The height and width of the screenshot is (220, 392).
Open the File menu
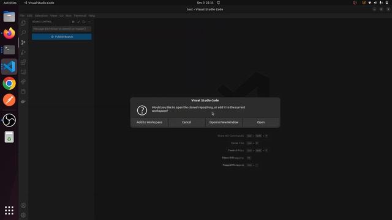[x=22, y=15]
